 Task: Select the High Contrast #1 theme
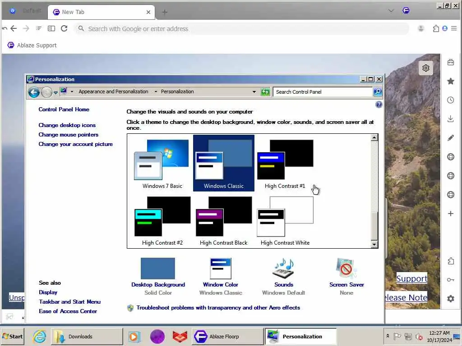point(285,164)
